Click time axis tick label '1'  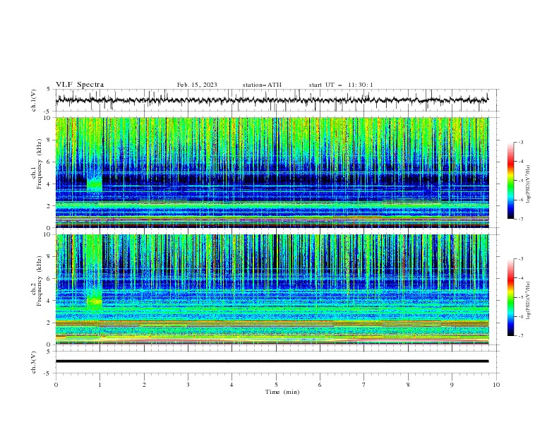point(100,385)
